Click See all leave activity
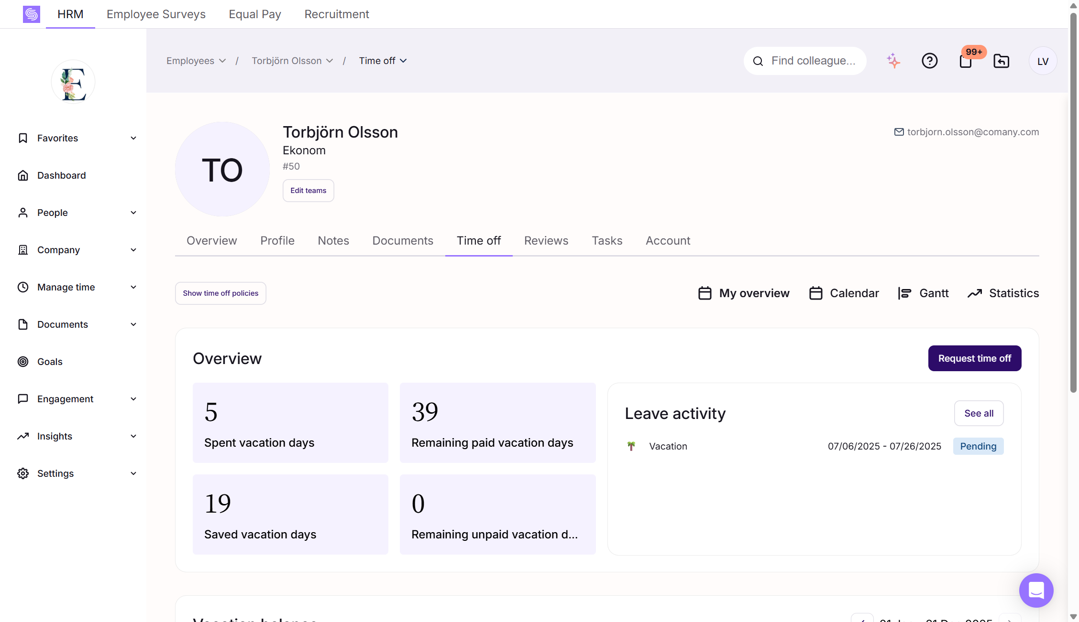The width and height of the screenshot is (1079, 622). (x=979, y=413)
